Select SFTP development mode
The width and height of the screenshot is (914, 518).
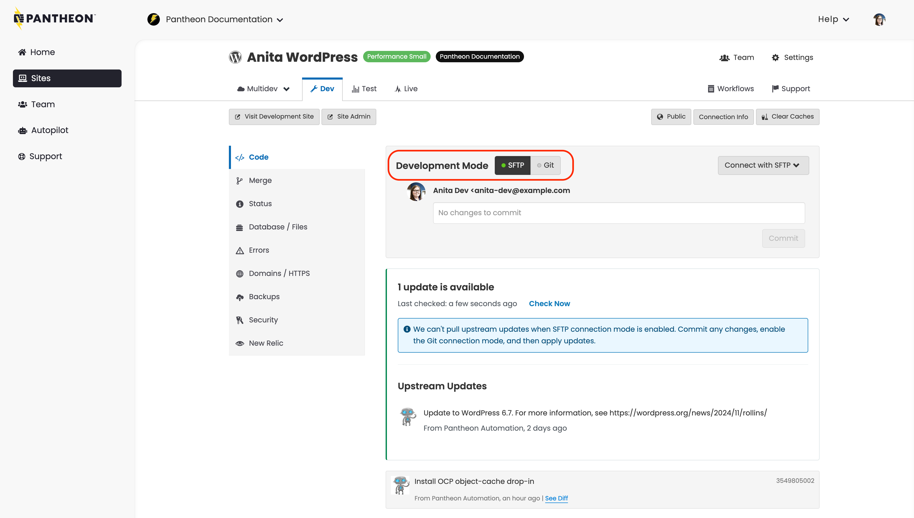tap(512, 165)
